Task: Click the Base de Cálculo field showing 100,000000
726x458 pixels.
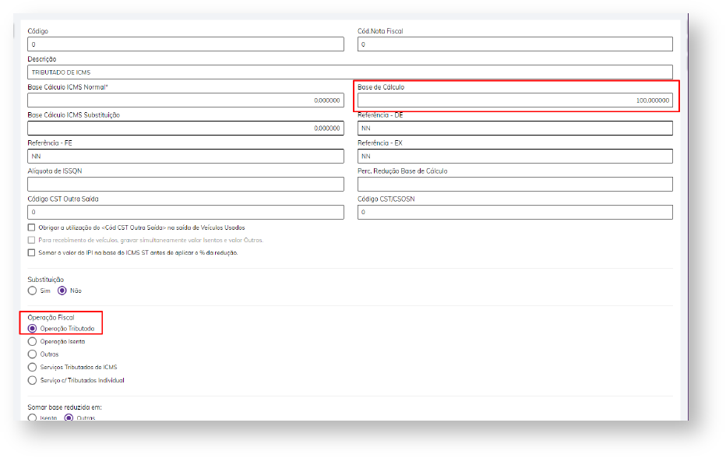Action: (515, 100)
